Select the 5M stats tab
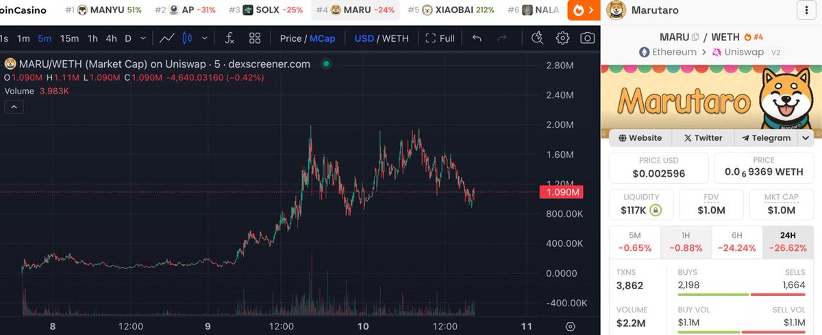This screenshot has width=822, height=335. [x=634, y=242]
